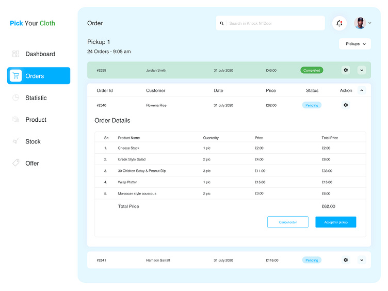Click the Dashboard grid icon
Viewport: 388px width, 291px height.
(x=15, y=54)
